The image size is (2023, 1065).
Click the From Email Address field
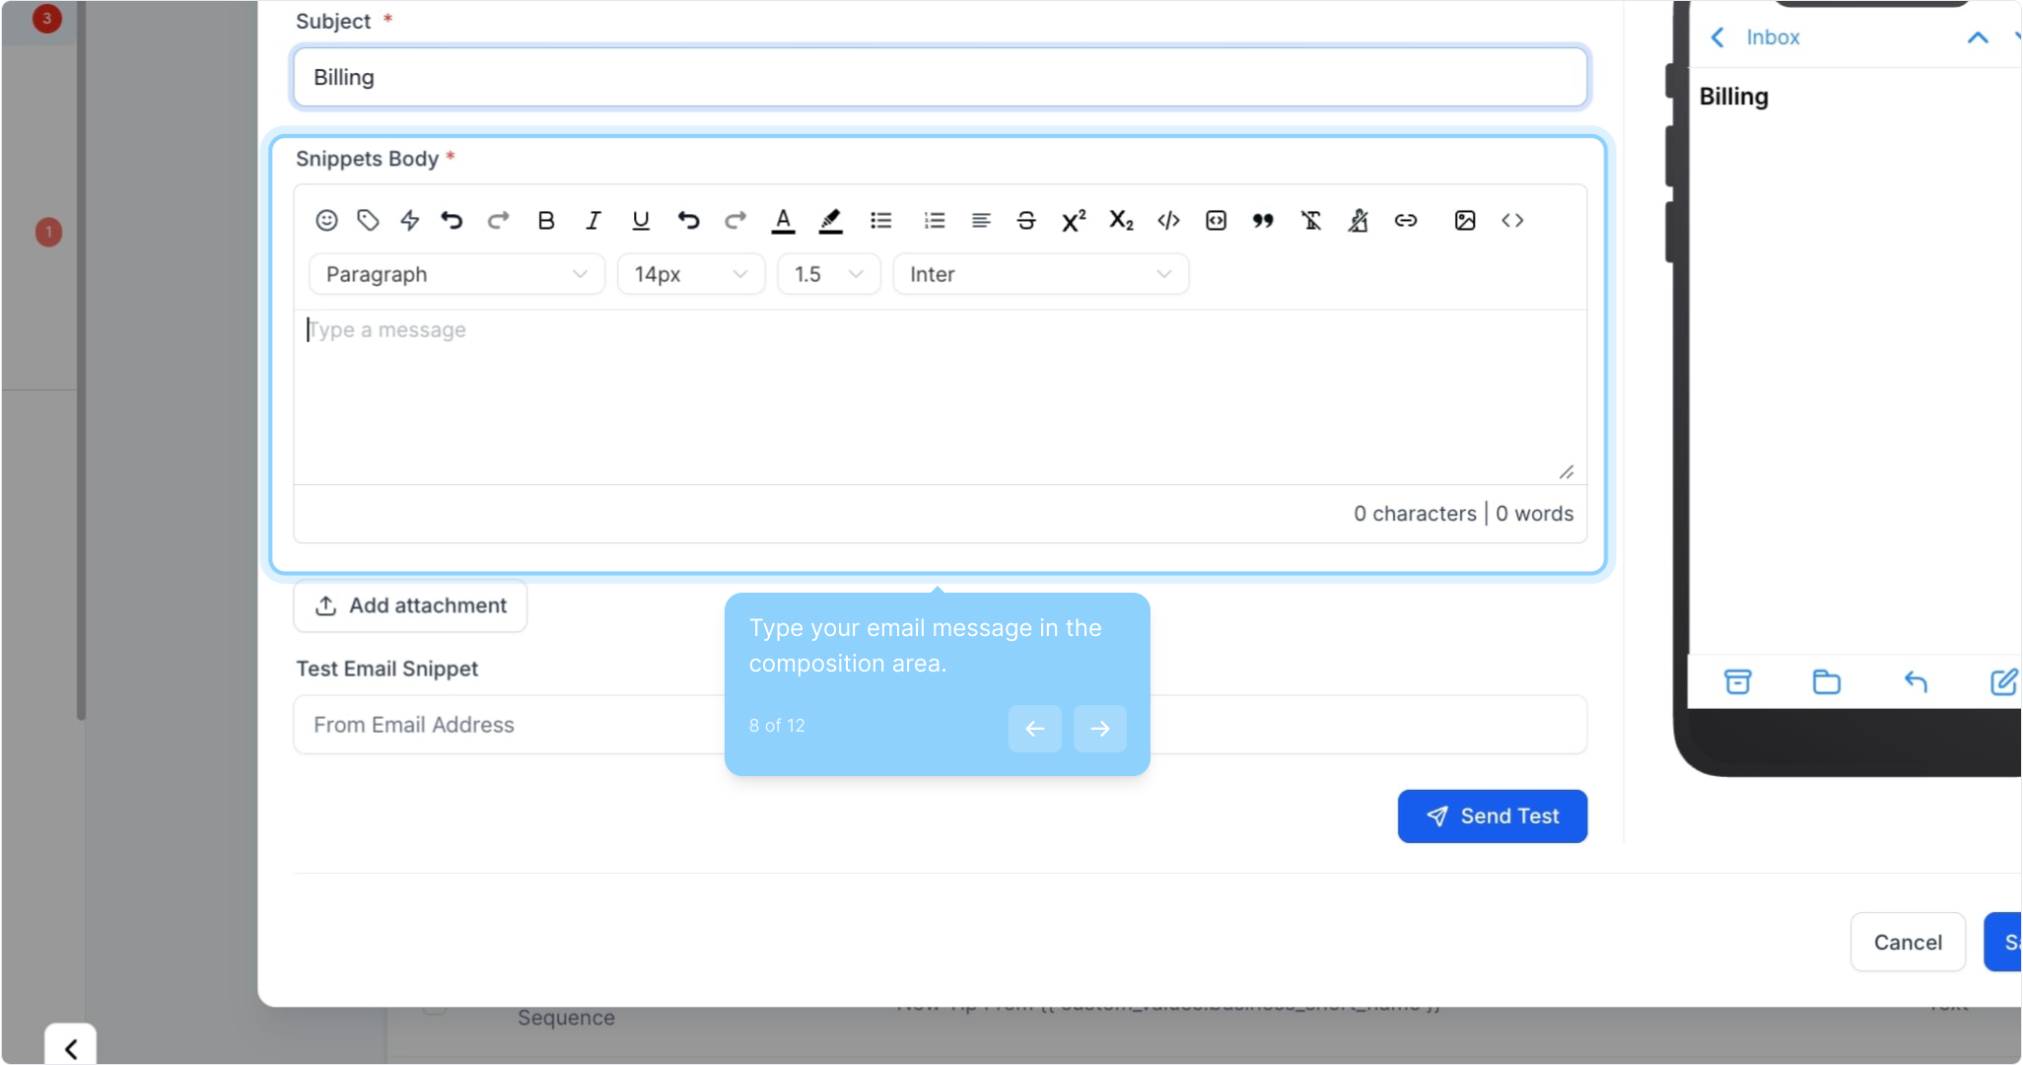point(508,725)
